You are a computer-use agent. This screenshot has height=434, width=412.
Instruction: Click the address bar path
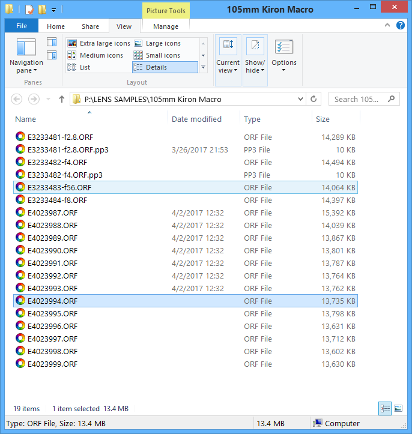153,100
